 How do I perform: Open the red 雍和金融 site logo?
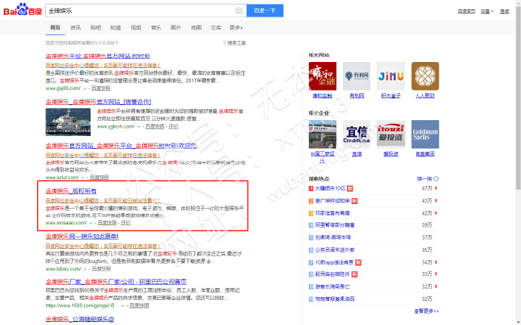(322, 76)
